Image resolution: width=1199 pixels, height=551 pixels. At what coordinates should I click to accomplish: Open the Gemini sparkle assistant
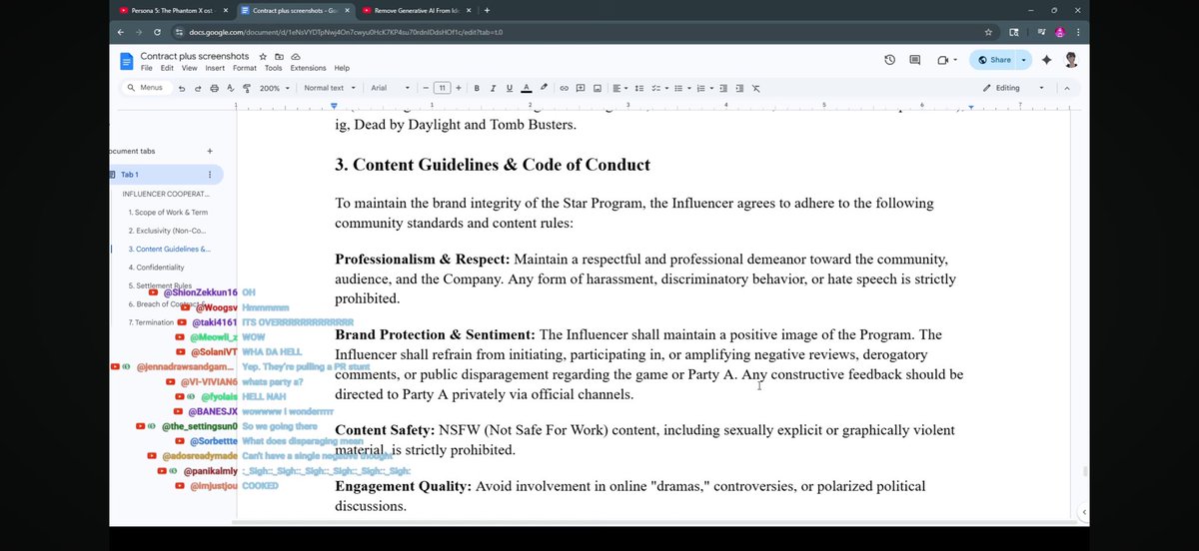(x=1046, y=60)
